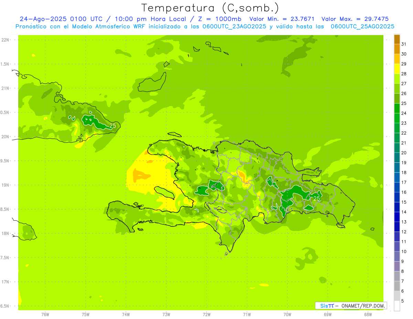
Task: Click longitude axis label '75W'
Action: 86,315
